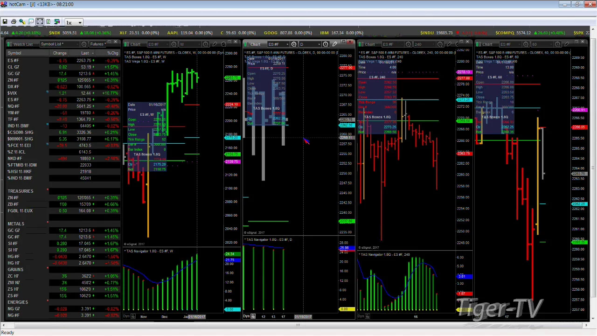Click the pencil drawing tool on 240 chart
Screen dimensions: 597x336
tap(450, 44)
